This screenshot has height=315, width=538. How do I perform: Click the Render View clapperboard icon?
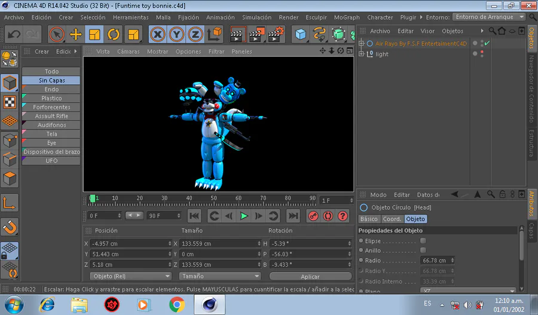tap(238, 34)
